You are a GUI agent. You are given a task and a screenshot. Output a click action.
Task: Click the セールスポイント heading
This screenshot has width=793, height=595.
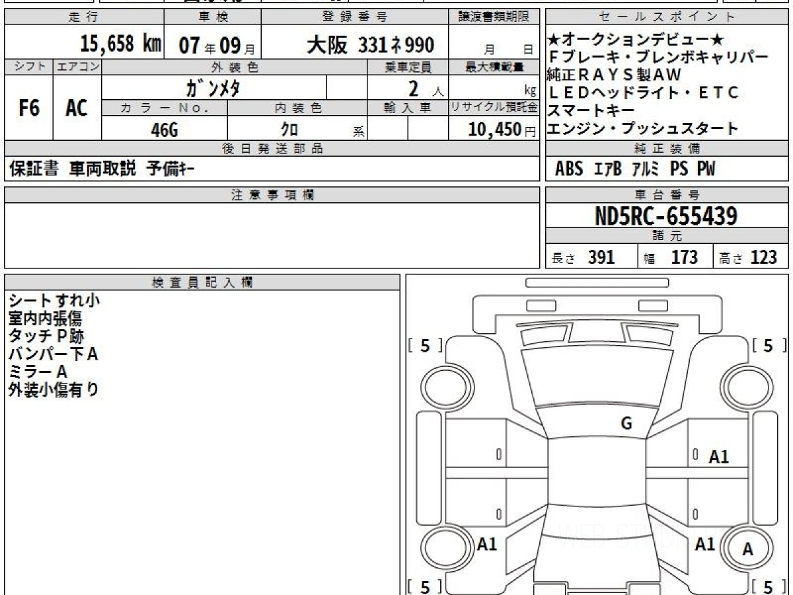[x=667, y=17]
